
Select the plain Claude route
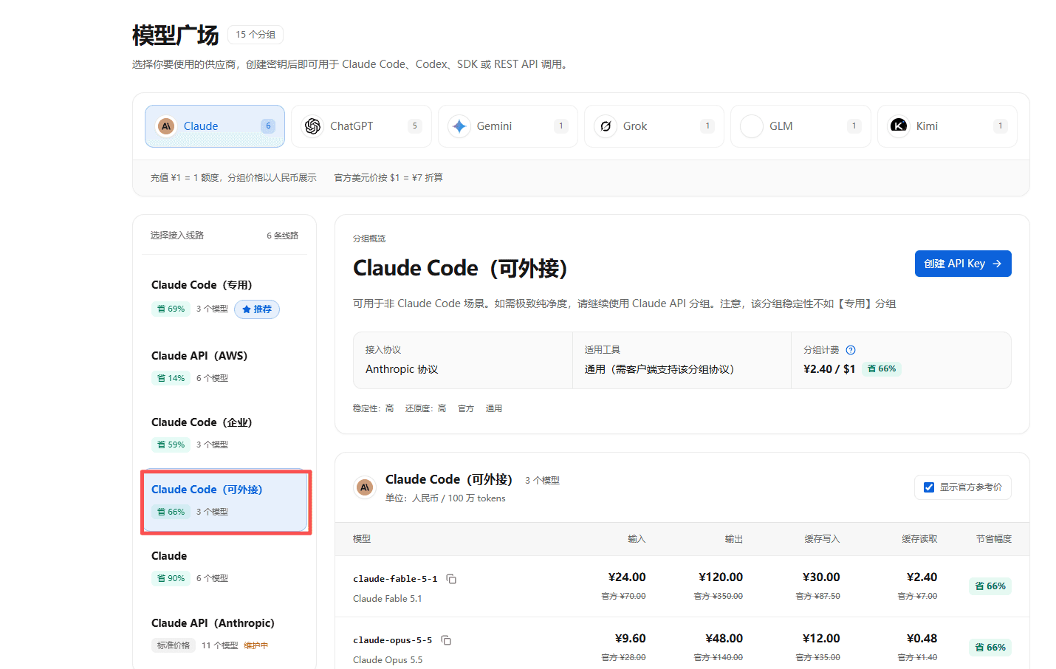point(224,566)
